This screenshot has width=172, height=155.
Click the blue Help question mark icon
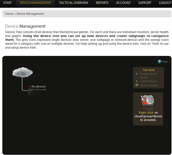click(x=160, y=62)
